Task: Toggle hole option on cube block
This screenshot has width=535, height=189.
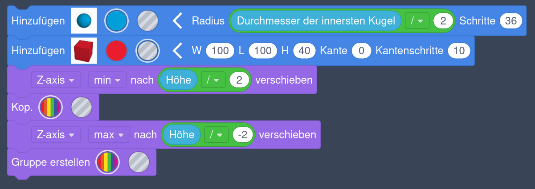Action: (x=147, y=51)
